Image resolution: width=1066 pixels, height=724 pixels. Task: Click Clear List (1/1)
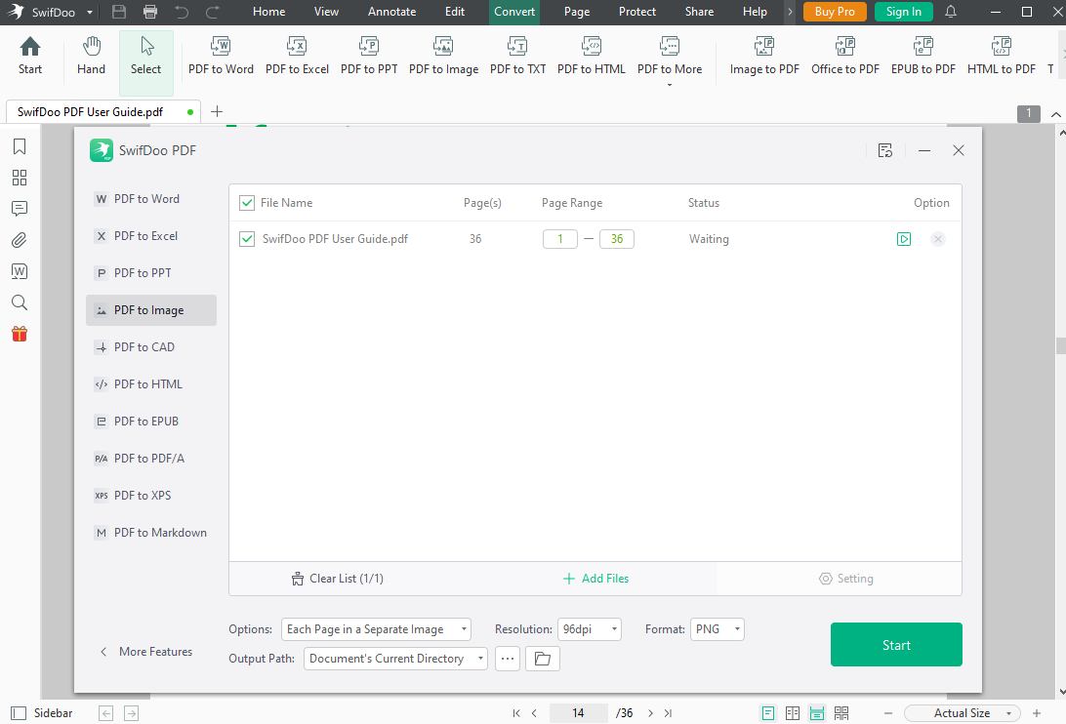[337, 579]
